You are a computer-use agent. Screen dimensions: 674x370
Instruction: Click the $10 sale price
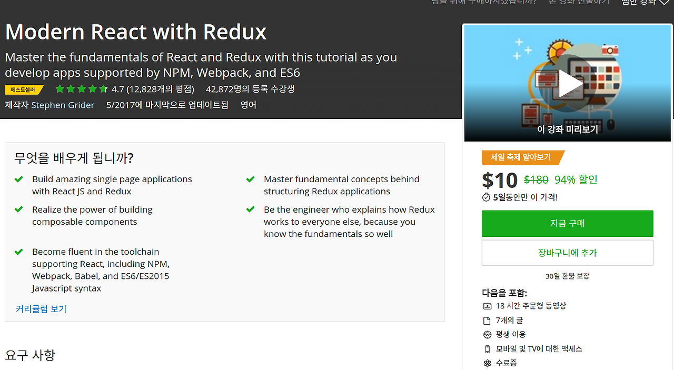(x=500, y=180)
